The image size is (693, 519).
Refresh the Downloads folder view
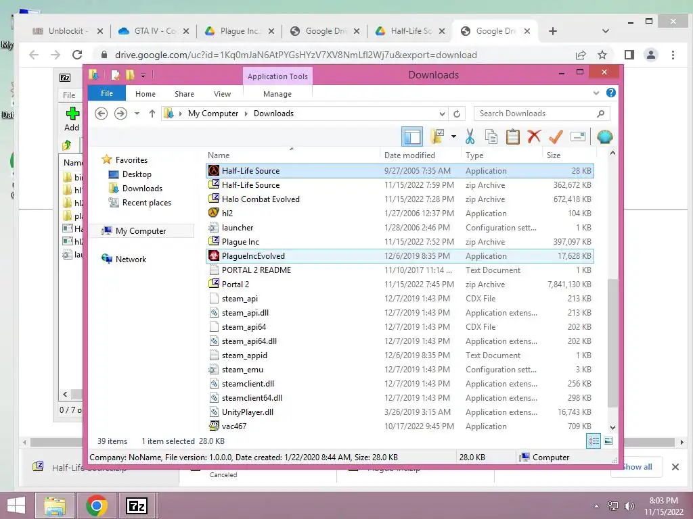pos(457,114)
